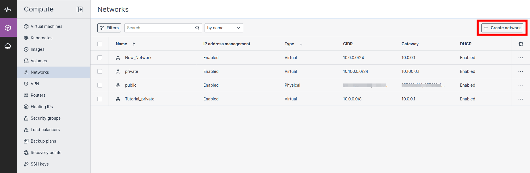
Task: Click CIDR value 10.0.0.0/24
Action: 353,58
